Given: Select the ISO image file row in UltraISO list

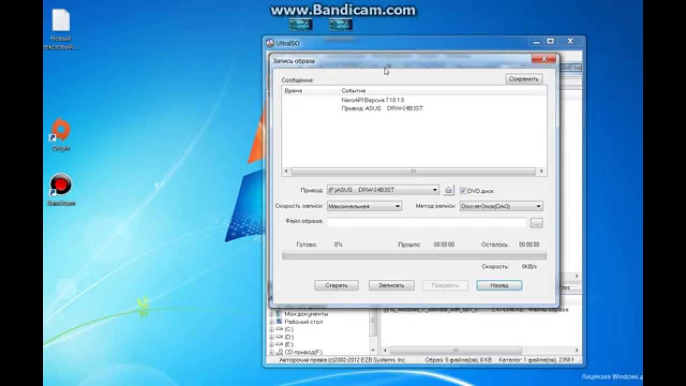Looking at the screenshot, I should coord(477,310).
